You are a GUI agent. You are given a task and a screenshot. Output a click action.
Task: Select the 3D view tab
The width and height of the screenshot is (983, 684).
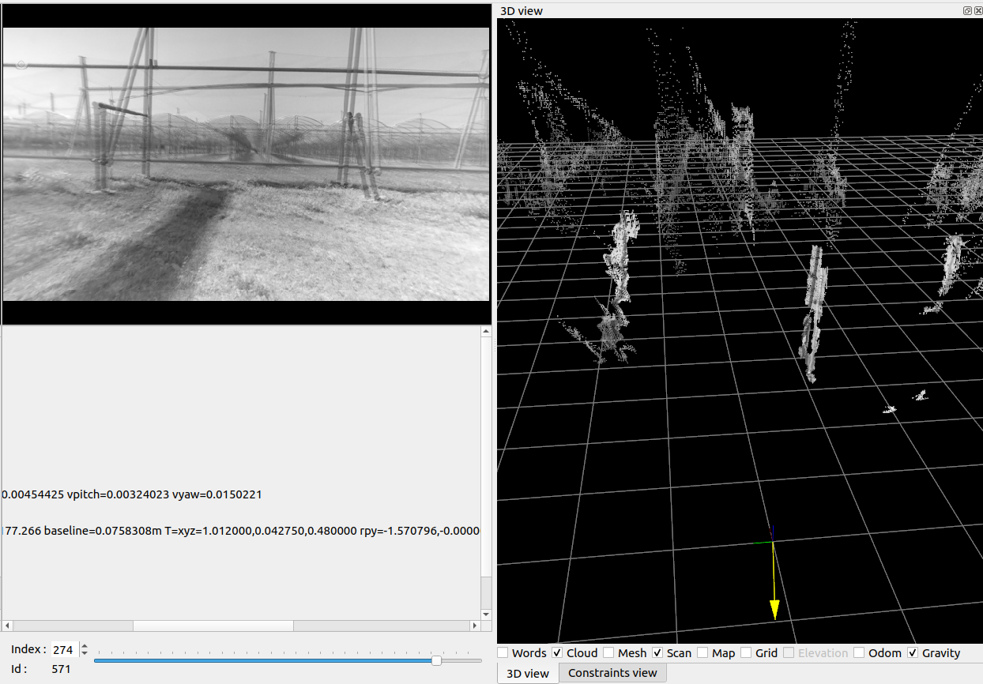click(x=527, y=673)
